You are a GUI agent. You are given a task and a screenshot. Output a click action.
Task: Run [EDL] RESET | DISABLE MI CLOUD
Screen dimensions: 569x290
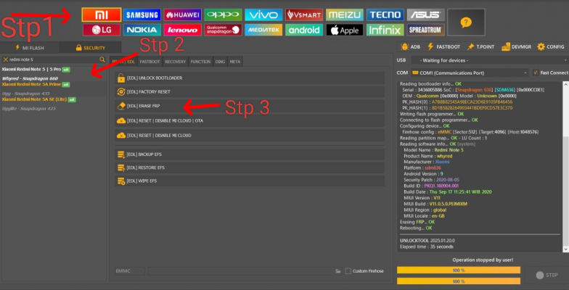click(250, 135)
